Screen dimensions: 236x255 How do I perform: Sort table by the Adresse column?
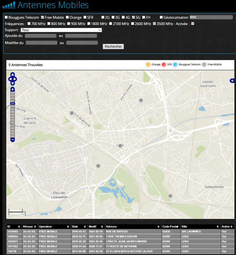pos(133,227)
